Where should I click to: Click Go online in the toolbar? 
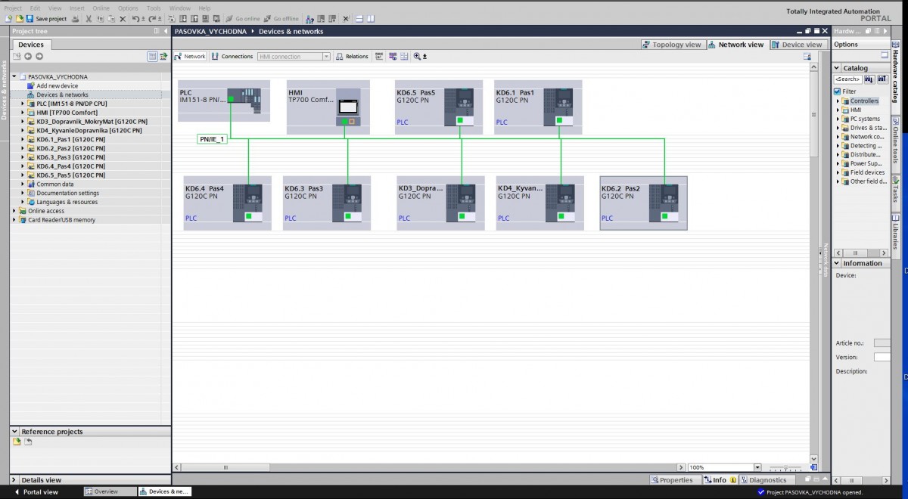click(x=242, y=18)
